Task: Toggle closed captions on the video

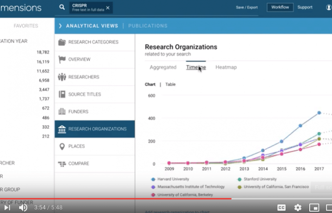Action: [281, 207]
